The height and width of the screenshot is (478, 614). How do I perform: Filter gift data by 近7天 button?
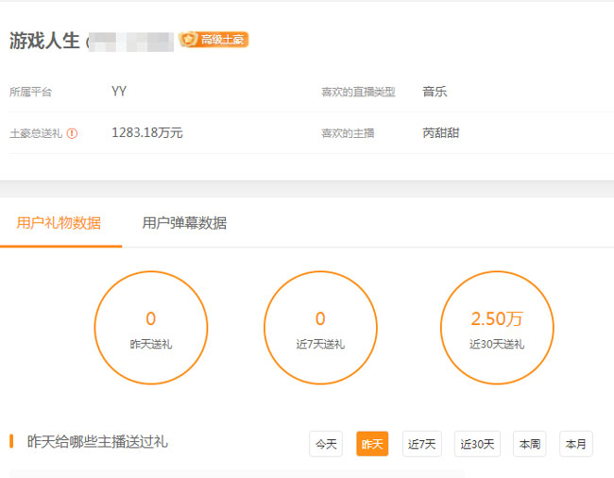[421, 444]
